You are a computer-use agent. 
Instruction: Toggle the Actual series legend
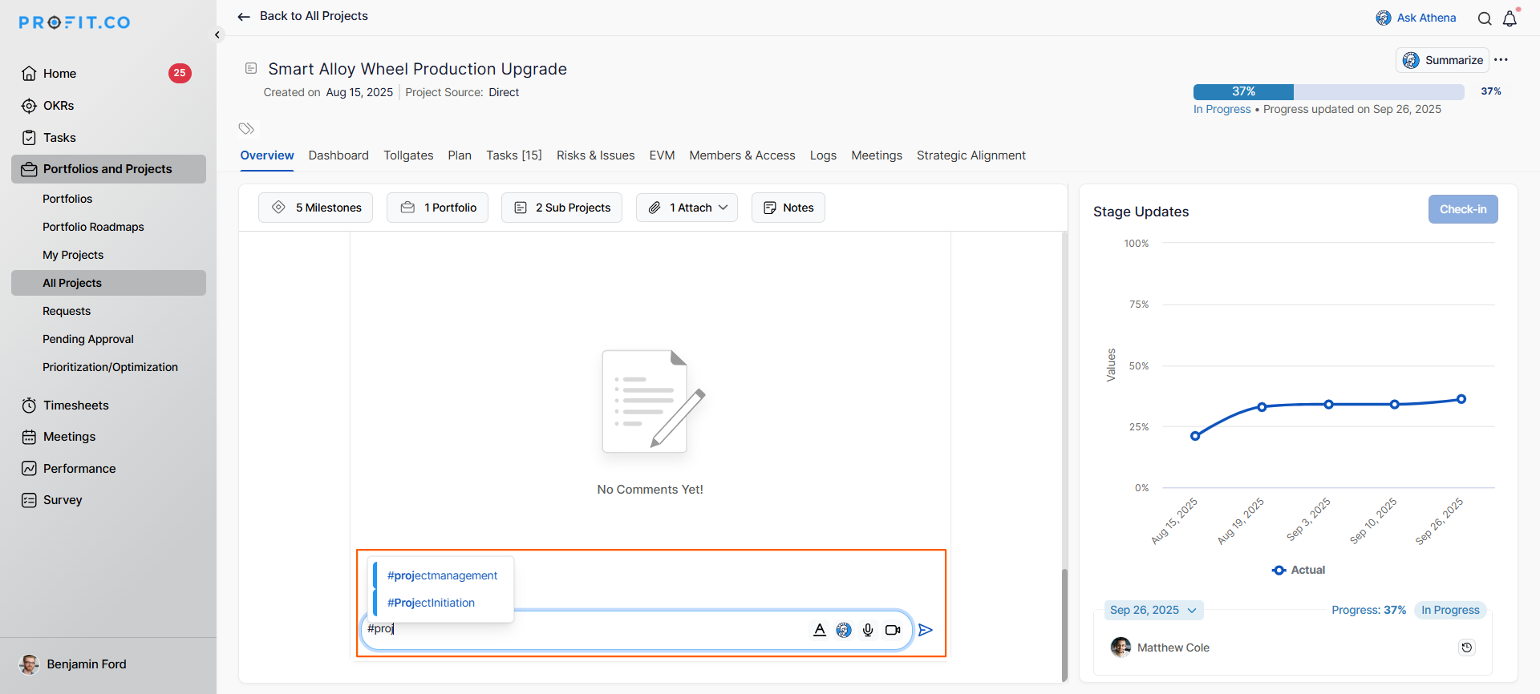pyautogui.click(x=1299, y=570)
